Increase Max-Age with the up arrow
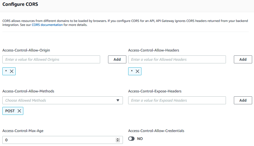 click(x=118, y=139)
